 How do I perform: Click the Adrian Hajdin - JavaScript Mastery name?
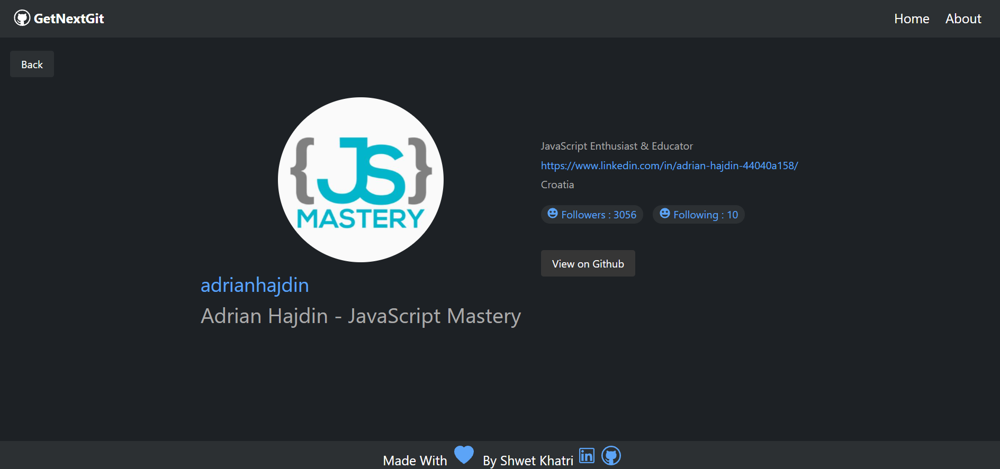361,316
